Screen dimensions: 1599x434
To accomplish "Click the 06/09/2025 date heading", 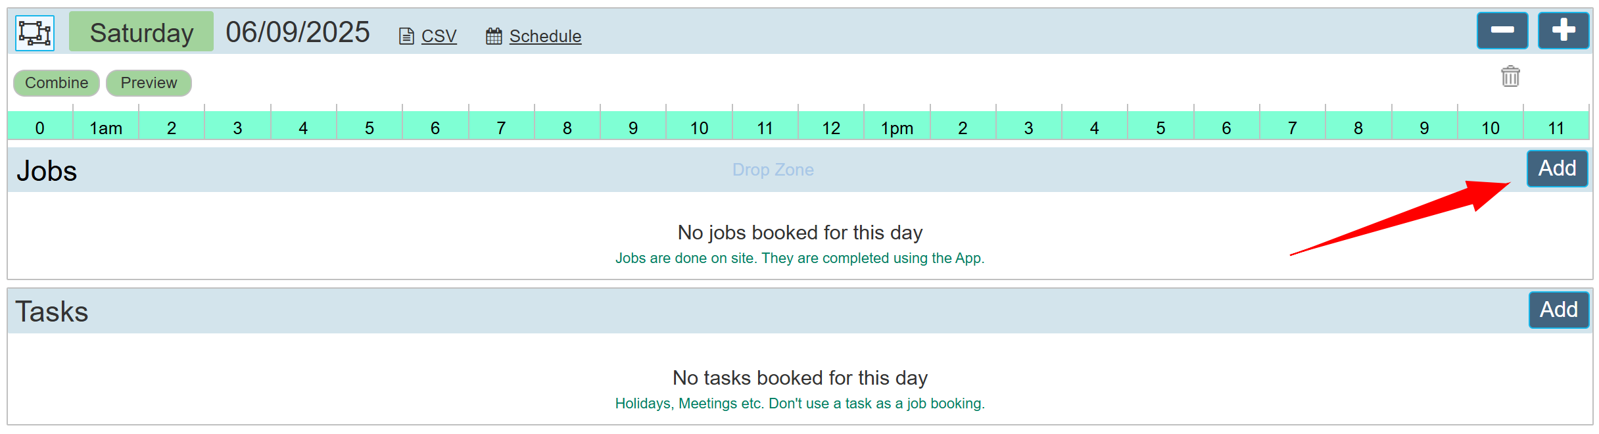I will pos(298,32).
